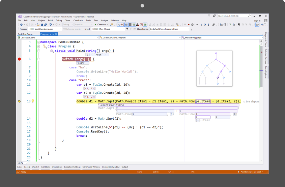This screenshot has height=187, width=285.
Task: Click the Save floppy-disk icon
Action: coord(42,25)
